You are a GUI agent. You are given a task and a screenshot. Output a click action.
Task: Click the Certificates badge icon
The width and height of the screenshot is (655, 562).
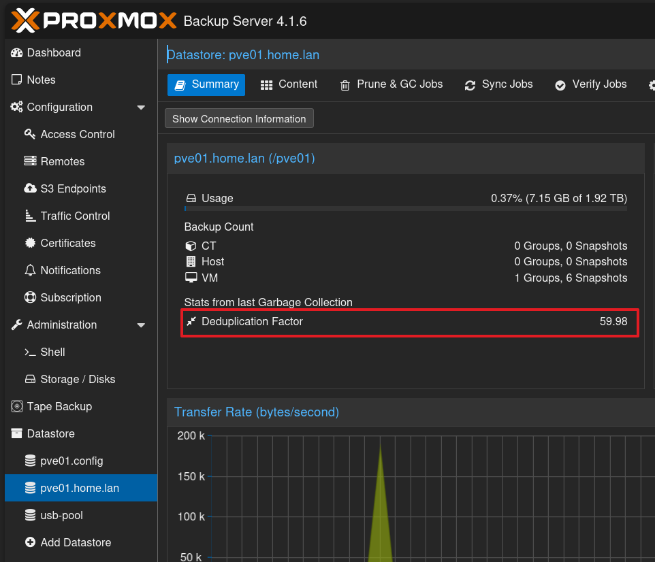30,244
